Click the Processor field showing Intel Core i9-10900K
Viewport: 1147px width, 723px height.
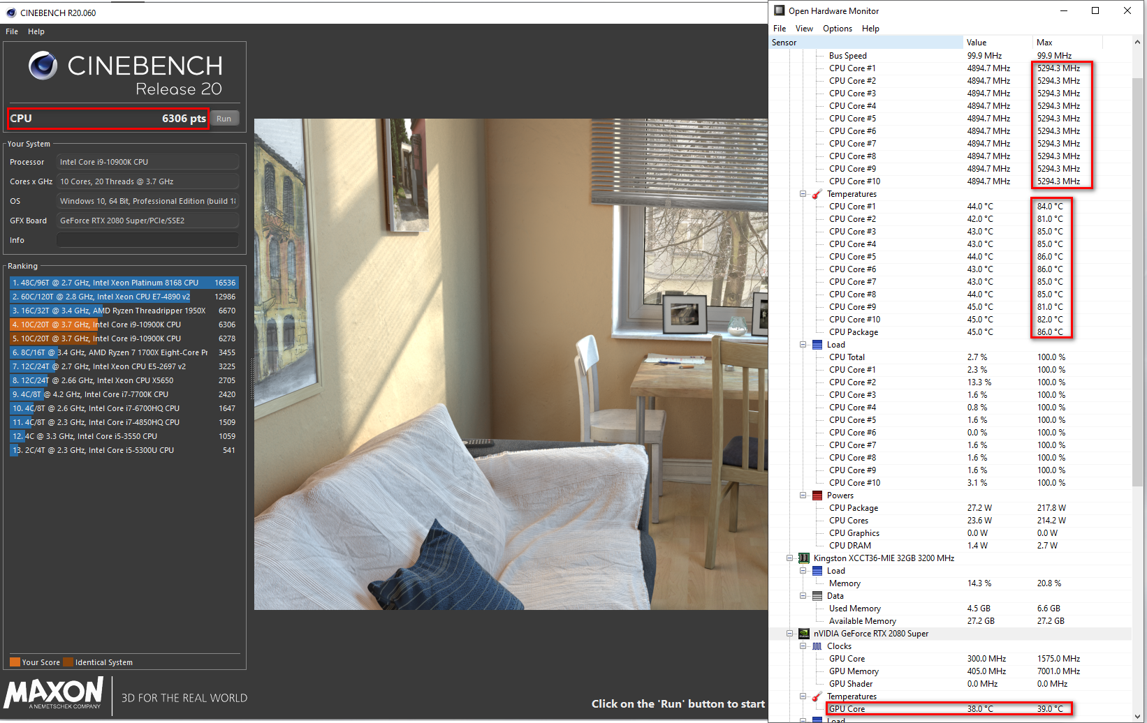pyautogui.click(x=147, y=162)
